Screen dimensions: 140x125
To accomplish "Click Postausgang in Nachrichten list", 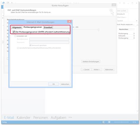I will tap(123, 38).
